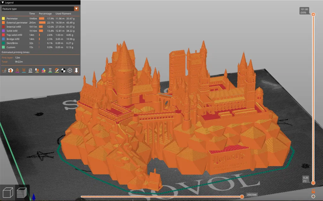Click the Percentage column header

45,14
